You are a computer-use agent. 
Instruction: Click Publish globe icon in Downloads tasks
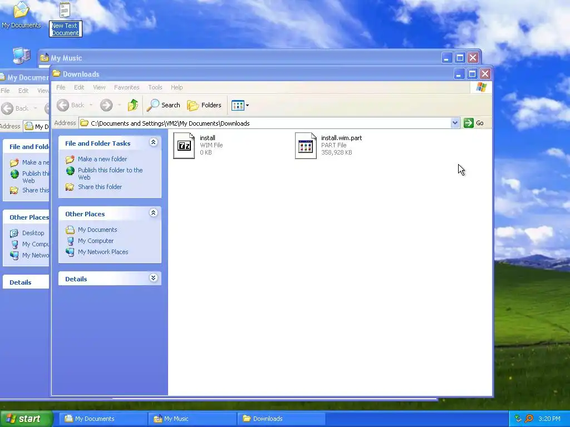[70, 171]
